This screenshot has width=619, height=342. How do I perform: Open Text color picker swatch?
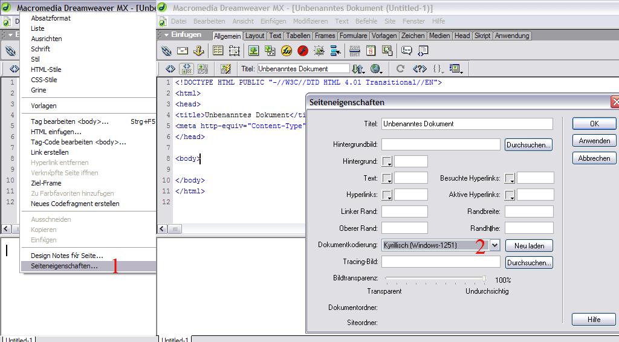pos(387,178)
